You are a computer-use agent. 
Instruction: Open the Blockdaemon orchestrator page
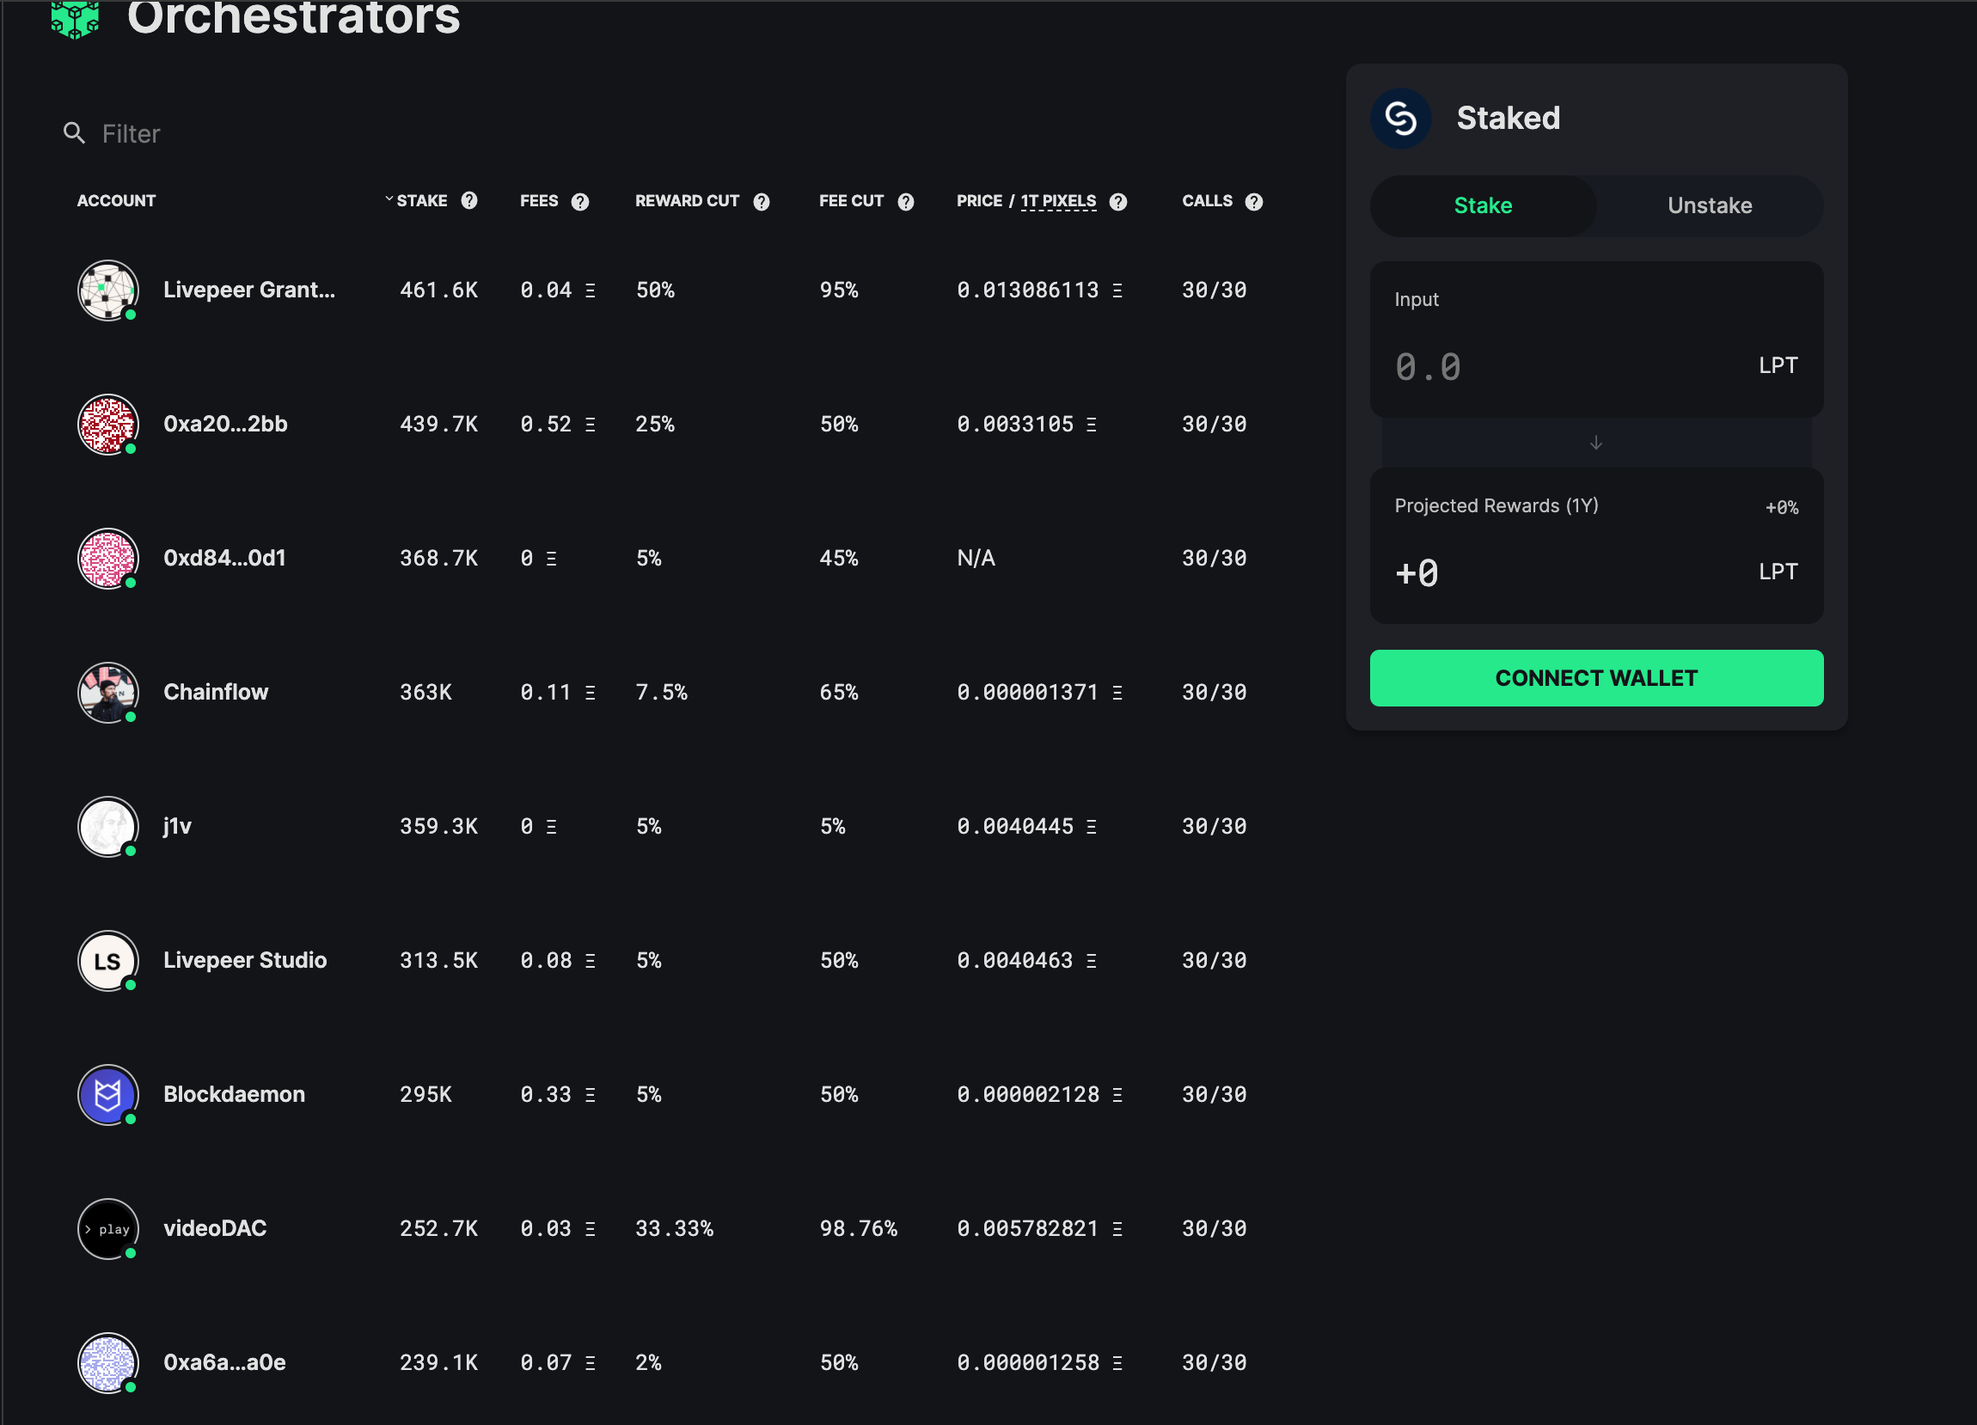pyautogui.click(x=235, y=1096)
